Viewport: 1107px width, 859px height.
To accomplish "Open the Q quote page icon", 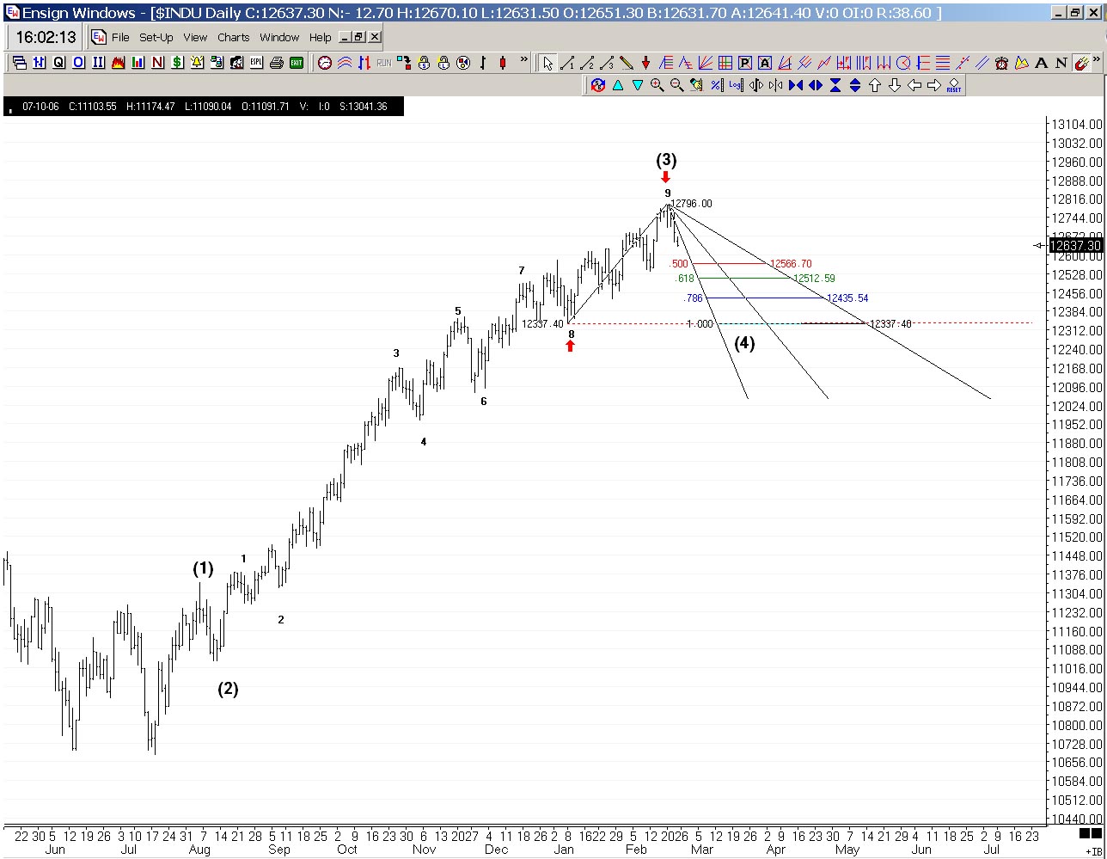I will [x=58, y=63].
